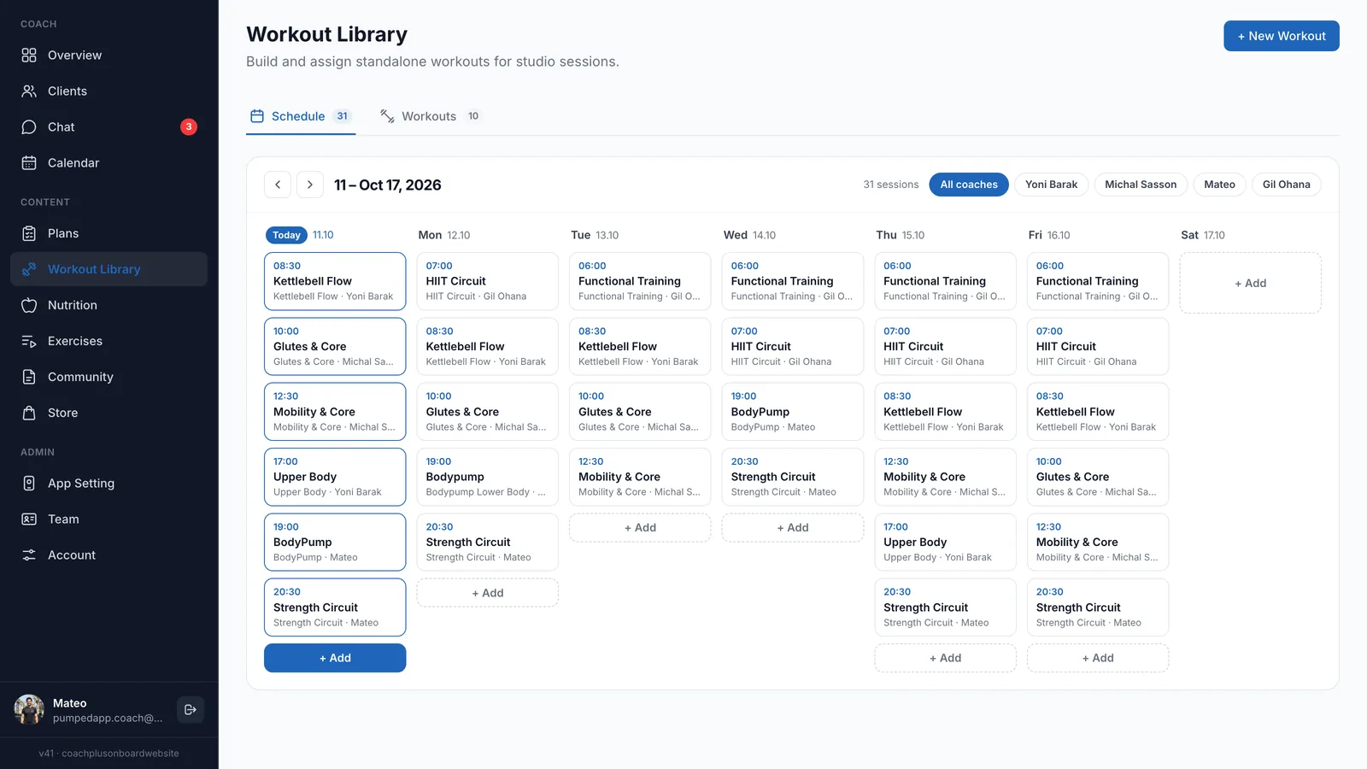Go to the previous week
The image size is (1367, 769).
pos(278,185)
